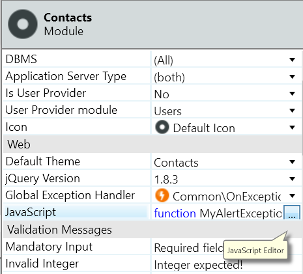Click the Default Icon circle image
The height and width of the screenshot is (274, 303).
162,128
